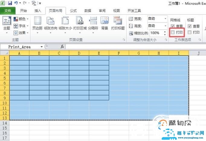Open the 分隔符 breaks menu
The image size is (206, 141).
[x=93, y=25]
